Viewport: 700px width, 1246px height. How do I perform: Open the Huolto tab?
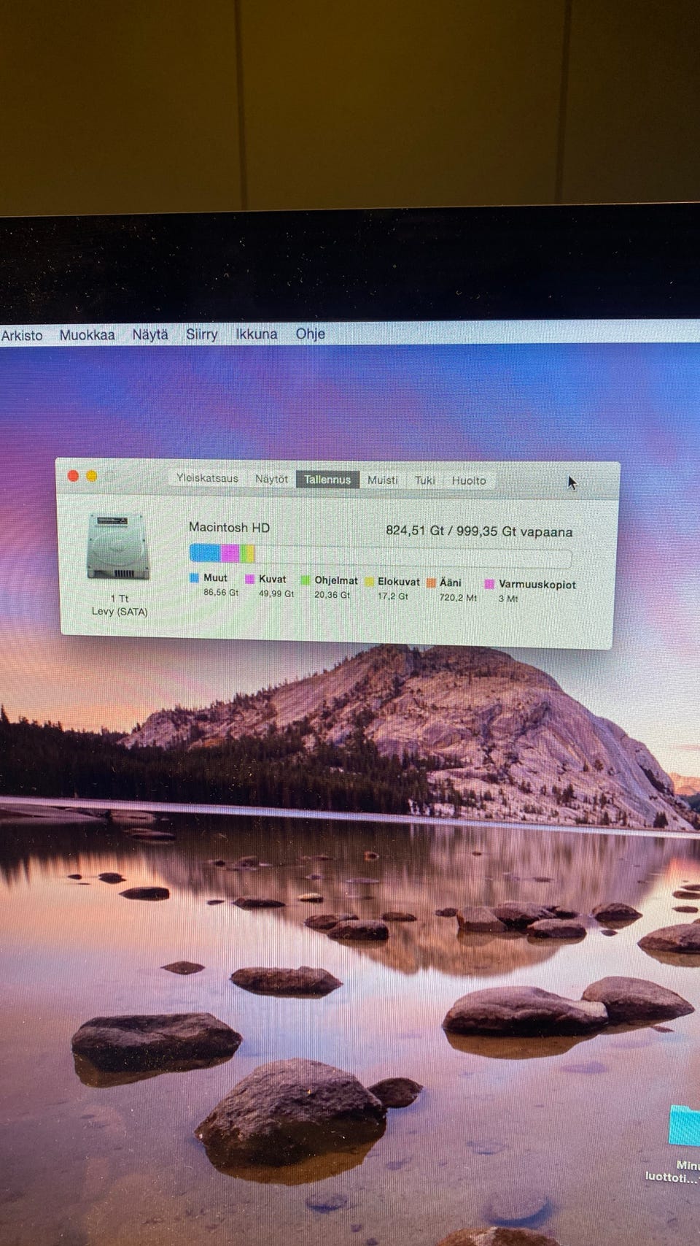[x=468, y=480]
